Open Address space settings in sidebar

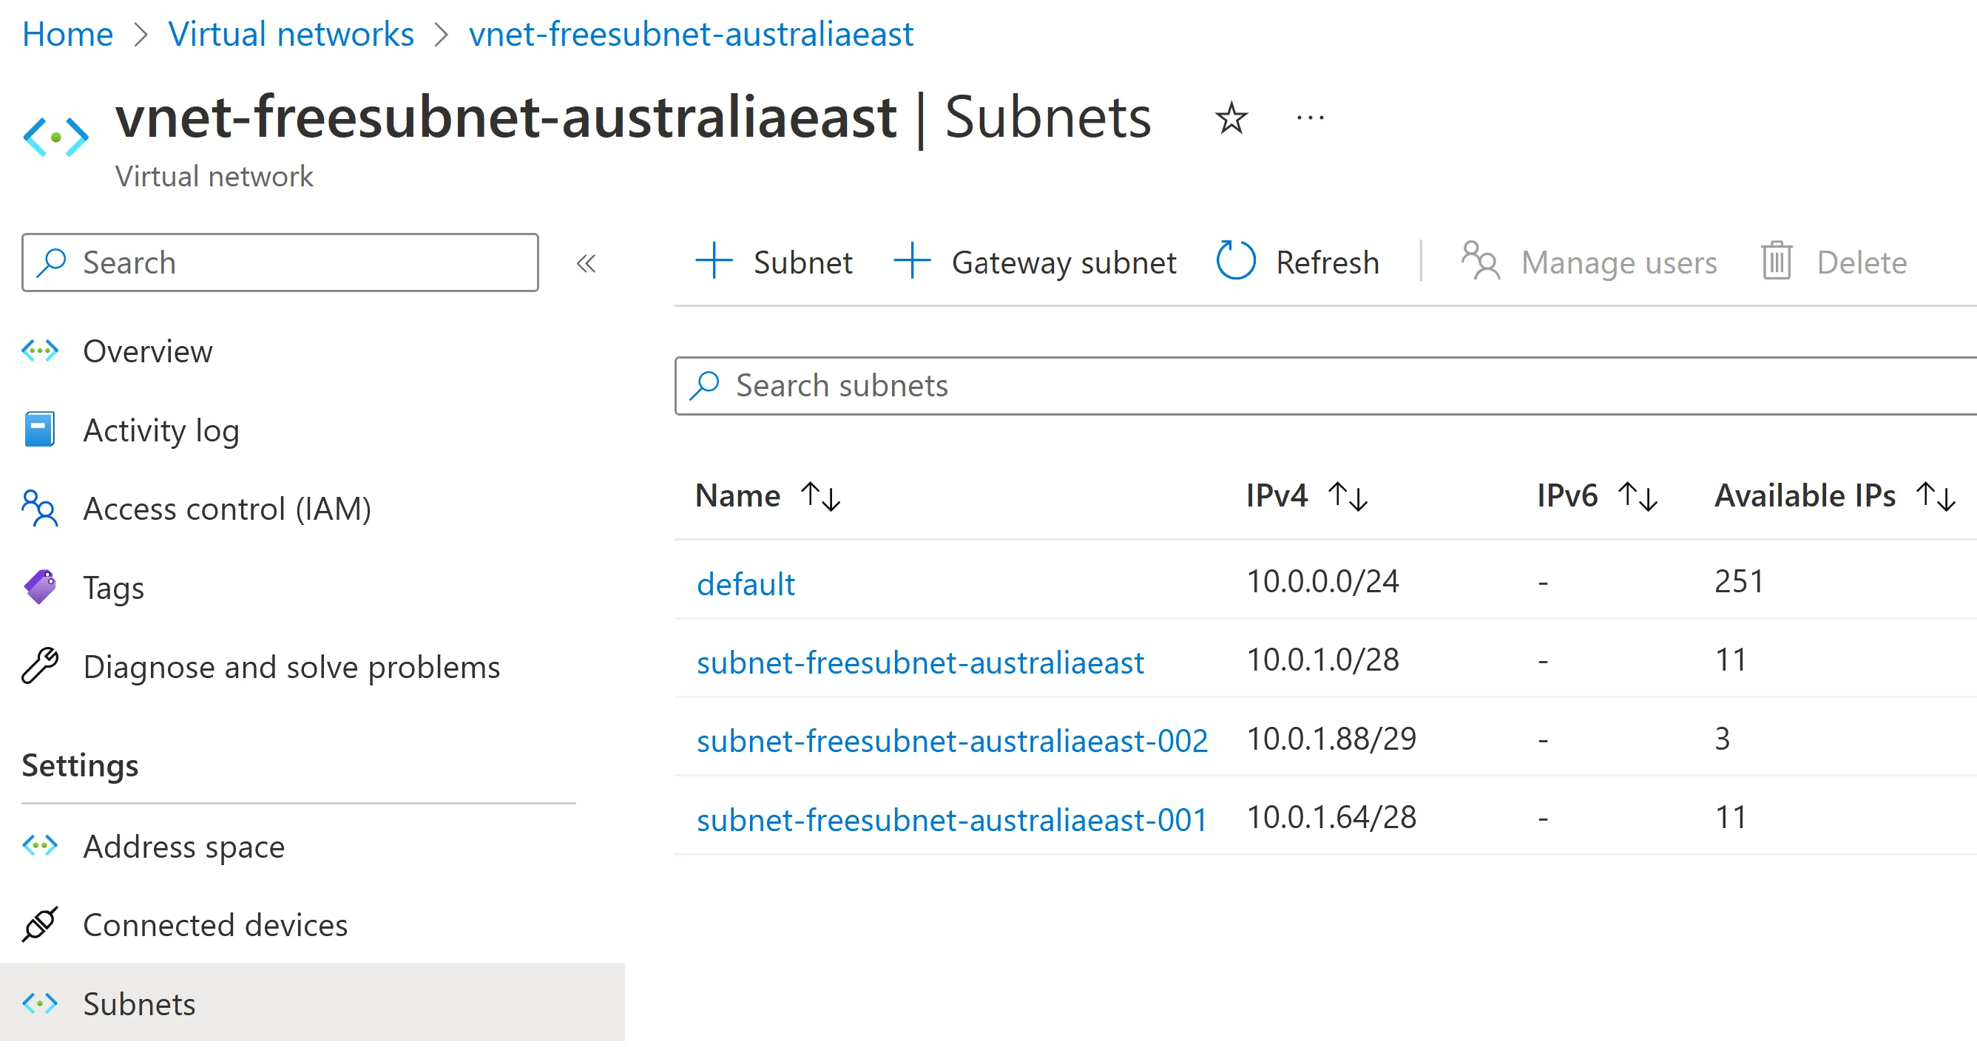click(x=184, y=847)
